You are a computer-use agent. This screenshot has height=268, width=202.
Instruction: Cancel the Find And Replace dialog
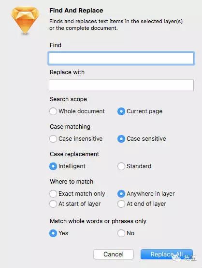point(114,254)
